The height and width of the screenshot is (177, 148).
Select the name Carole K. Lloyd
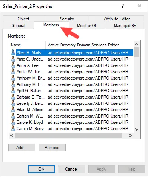30,122
